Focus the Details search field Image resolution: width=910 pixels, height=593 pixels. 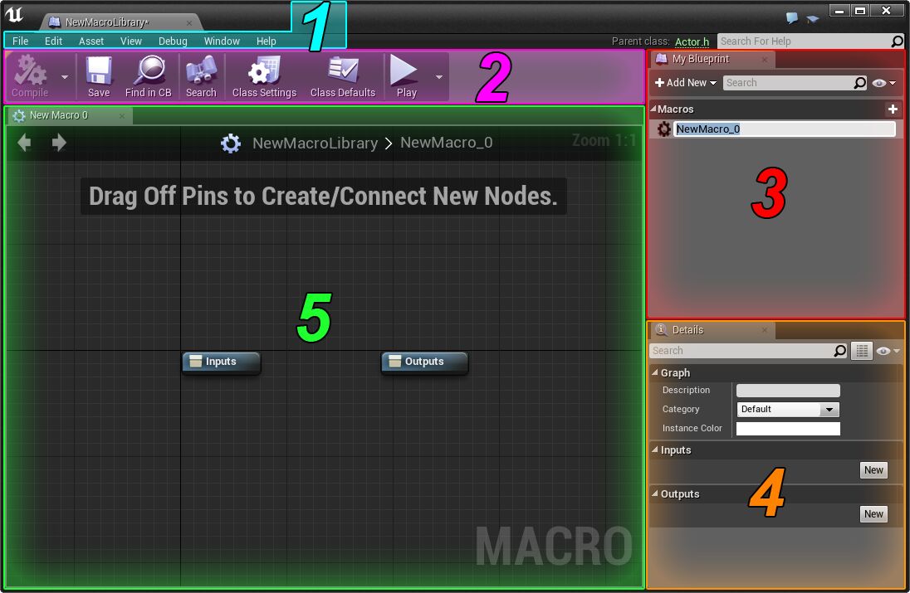click(x=741, y=351)
